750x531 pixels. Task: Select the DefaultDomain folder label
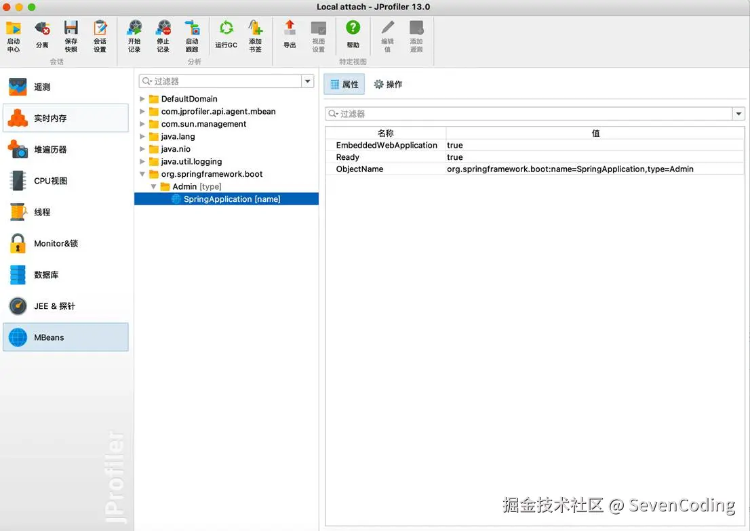tap(189, 99)
